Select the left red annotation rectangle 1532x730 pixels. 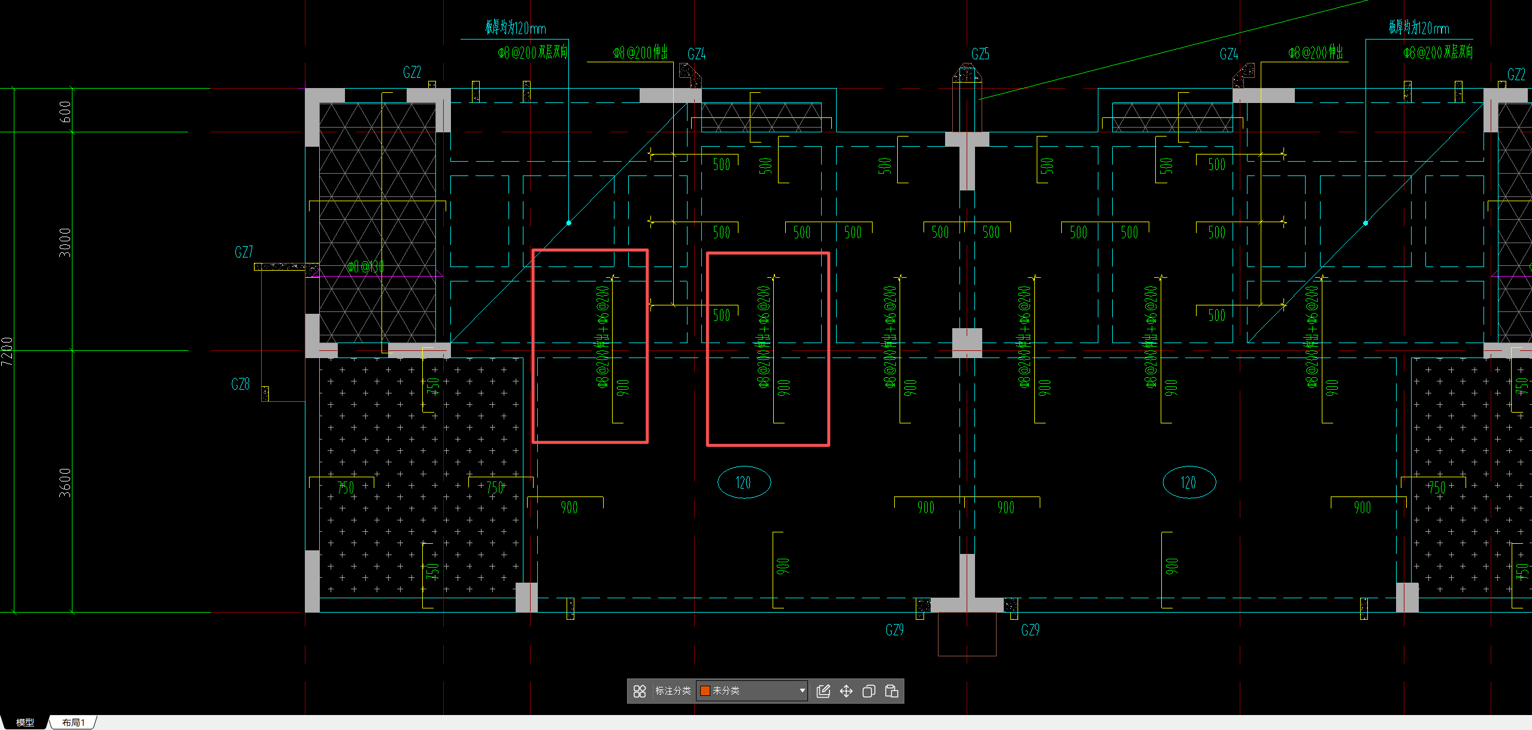[x=534, y=347]
